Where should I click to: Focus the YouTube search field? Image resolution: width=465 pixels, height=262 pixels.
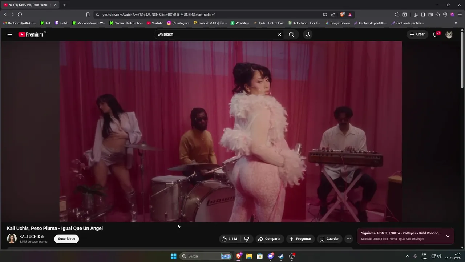pos(216,35)
